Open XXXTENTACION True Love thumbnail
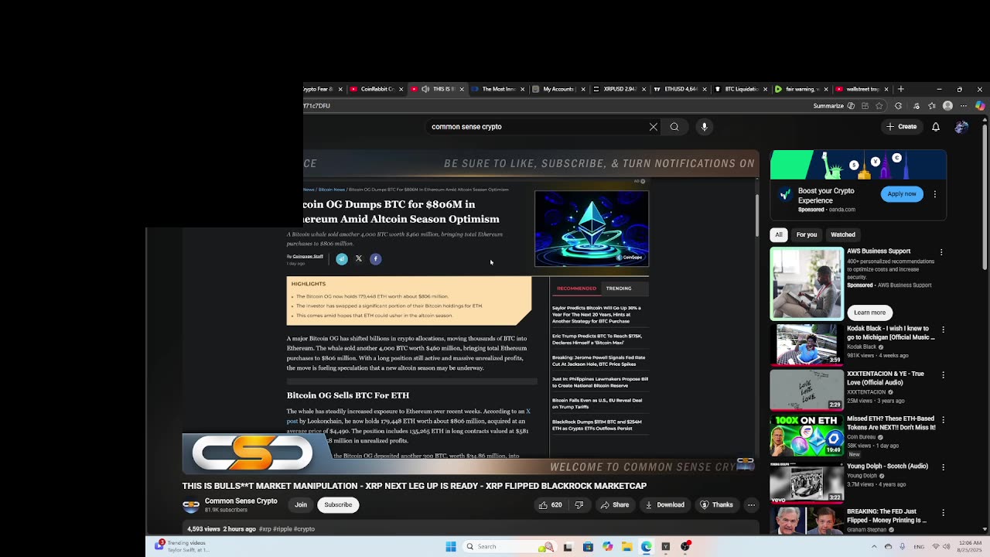 click(x=807, y=390)
